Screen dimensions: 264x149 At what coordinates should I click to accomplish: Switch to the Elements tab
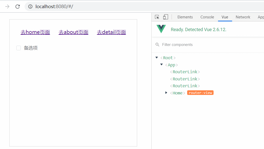coord(185,17)
